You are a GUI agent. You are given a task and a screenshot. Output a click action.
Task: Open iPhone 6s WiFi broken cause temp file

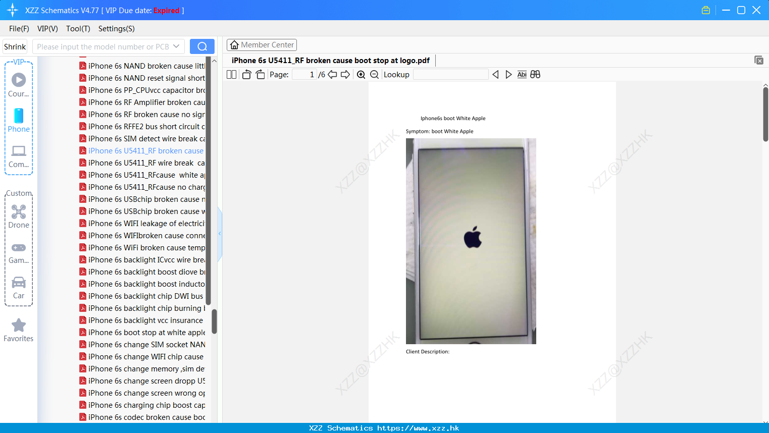click(142, 248)
